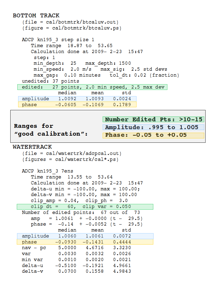Viewport: 221px width, 286px height.
Task: Click the delta-u statistics row
Action: tap(76, 265)
